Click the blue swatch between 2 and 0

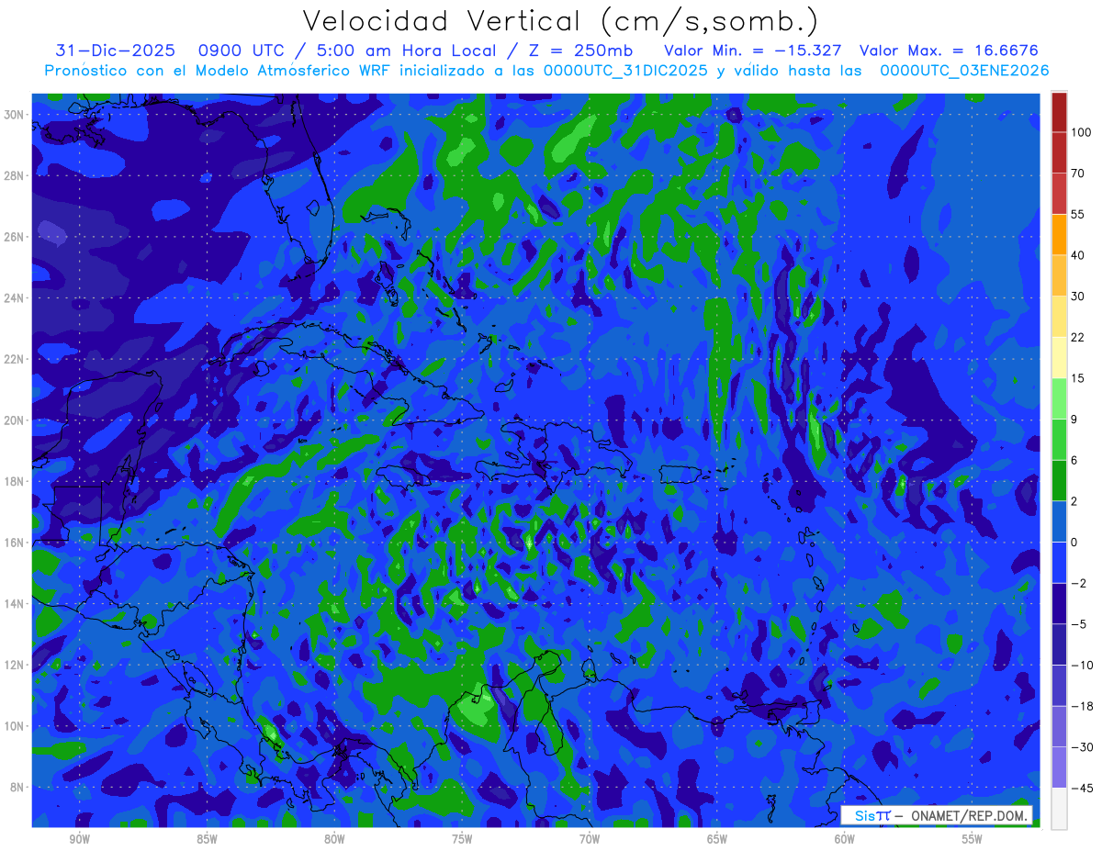click(1059, 521)
